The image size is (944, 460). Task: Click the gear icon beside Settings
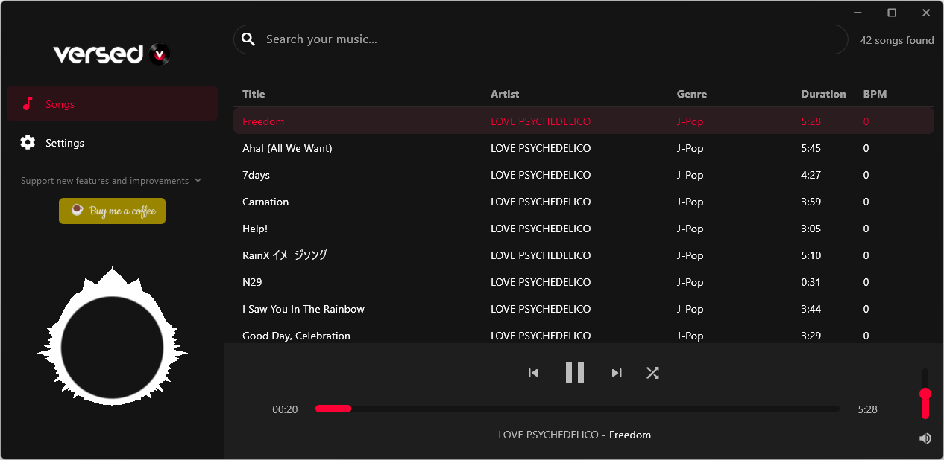[x=28, y=143]
